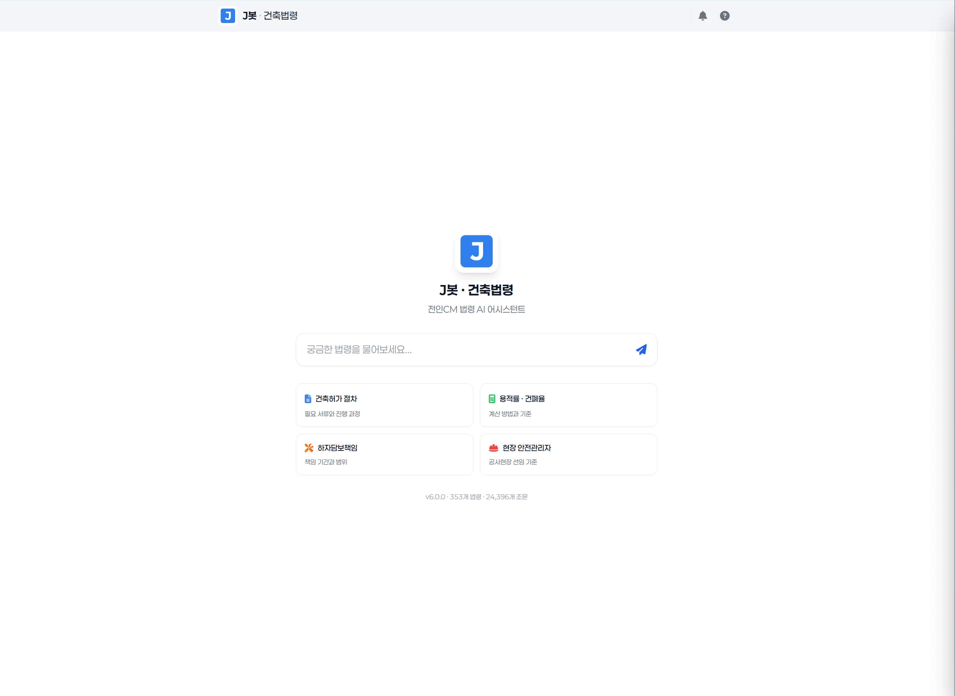The image size is (955, 696).
Task: Click the hard hat icon on 현장 안전관리자
Action: tap(493, 448)
